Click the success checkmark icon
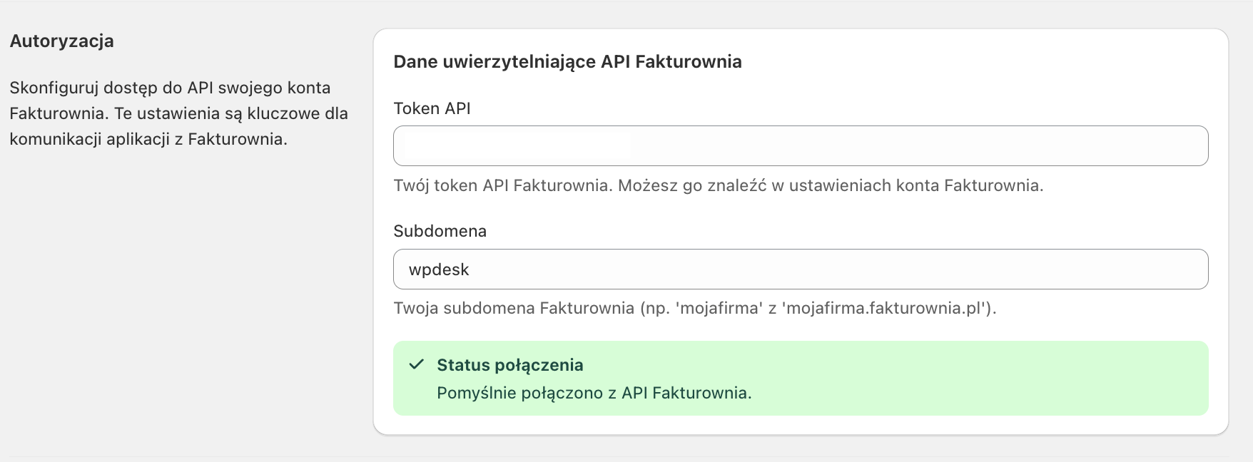The image size is (1253, 462). tap(417, 365)
